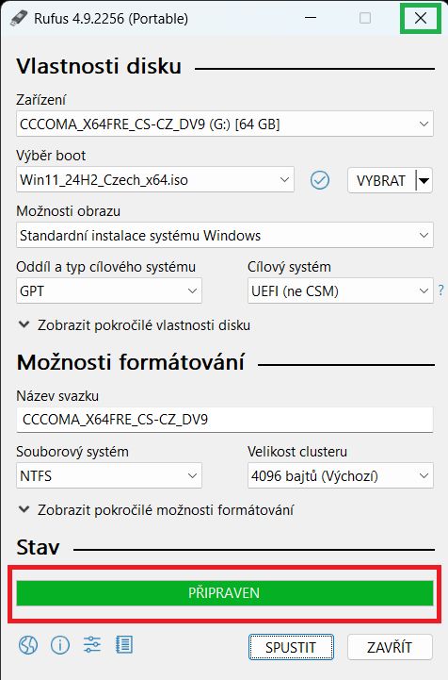Viewport: 448px width, 680px height.
Task: Click the Název svazku text field
Action: click(225, 420)
